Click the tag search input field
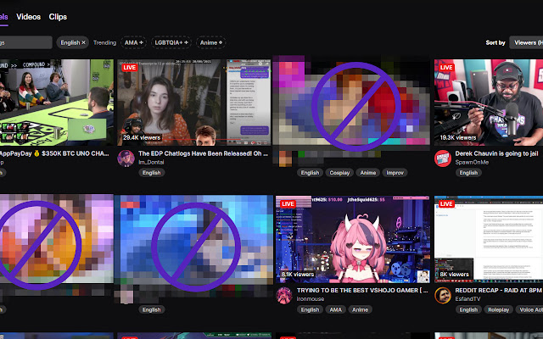The width and height of the screenshot is (543, 339). pyautogui.click(x=26, y=42)
